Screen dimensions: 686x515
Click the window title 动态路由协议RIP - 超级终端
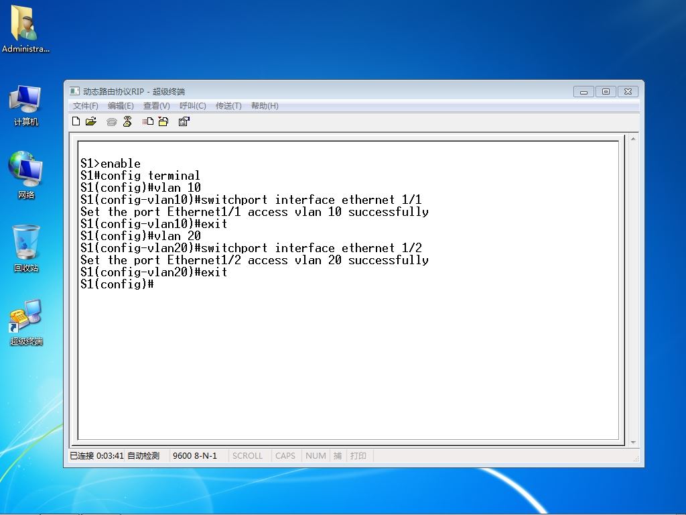coord(134,91)
